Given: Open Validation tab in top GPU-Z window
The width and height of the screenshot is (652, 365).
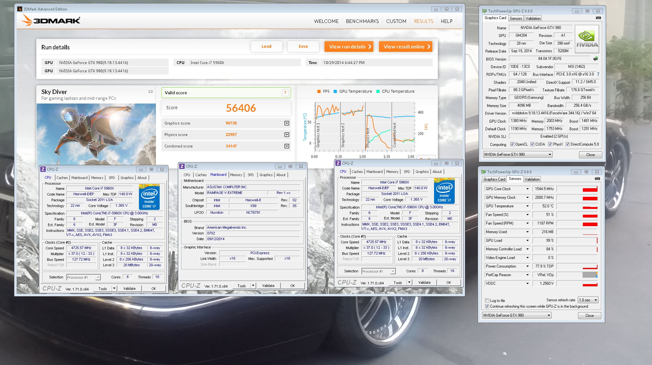Looking at the screenshot, I should point(533,18).
